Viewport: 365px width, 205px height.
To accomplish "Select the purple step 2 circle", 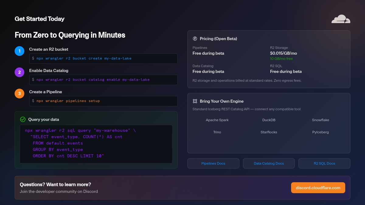I will click(19, 72).
